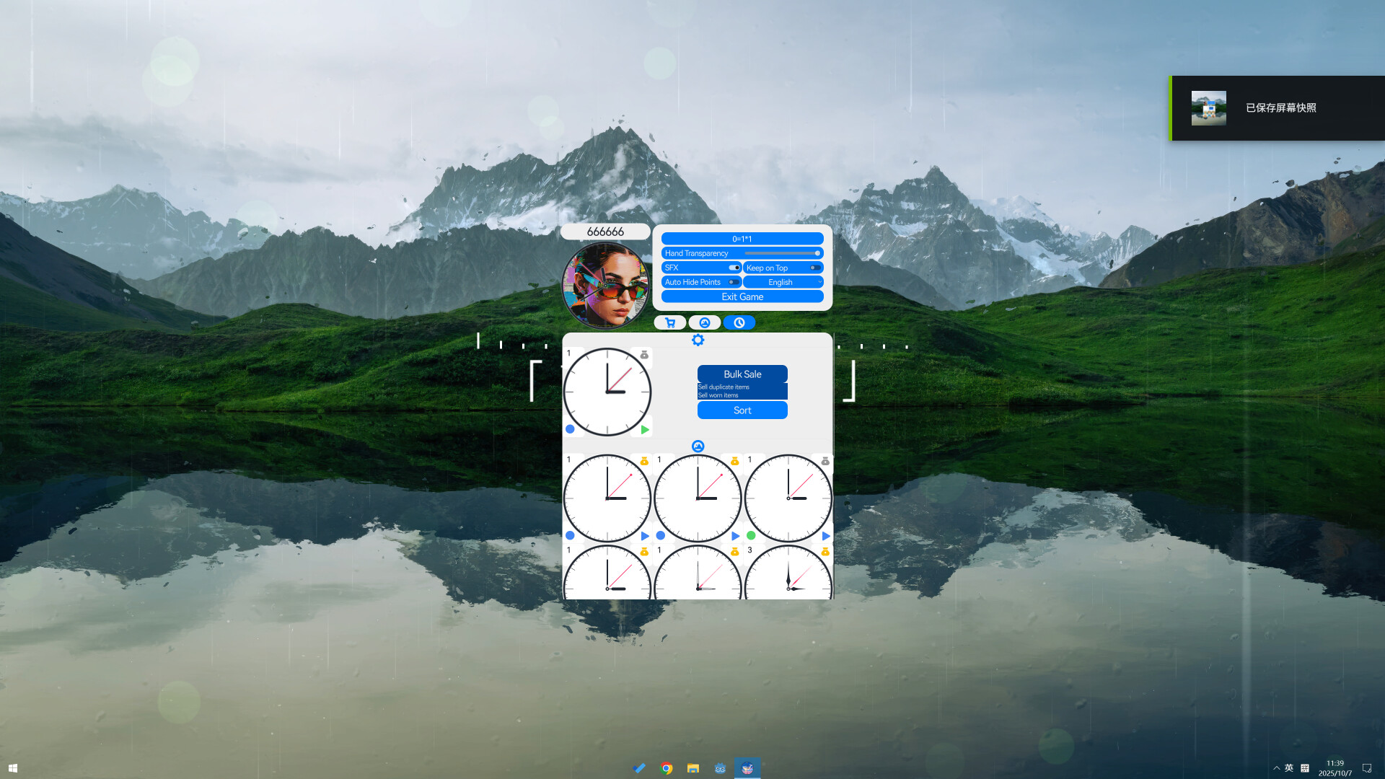Select the wallpaper/background icon next to the cart
Screen dimensions: 1385x779
[x=705, y=322]
